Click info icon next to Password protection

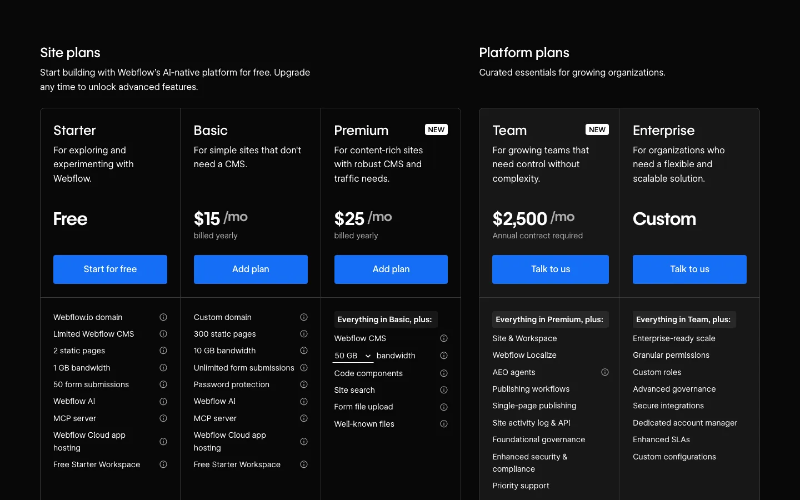[304, 384]
